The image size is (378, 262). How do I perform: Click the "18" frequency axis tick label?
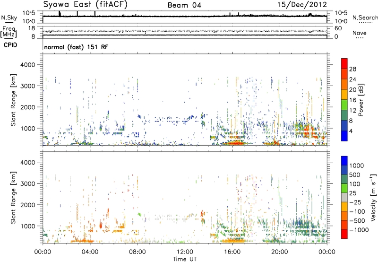point(32,28)
